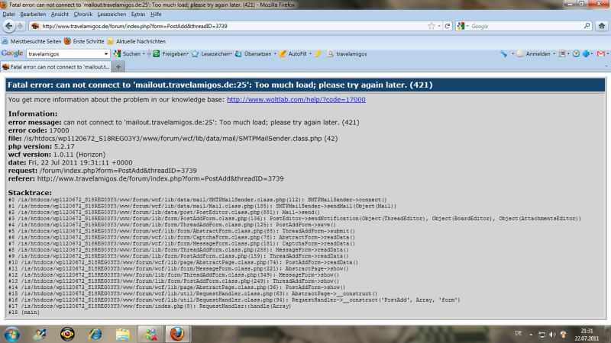Screen dimensions: 611x343
Task: Click Freigeben in Google toolbar
Action: [170, 54]
